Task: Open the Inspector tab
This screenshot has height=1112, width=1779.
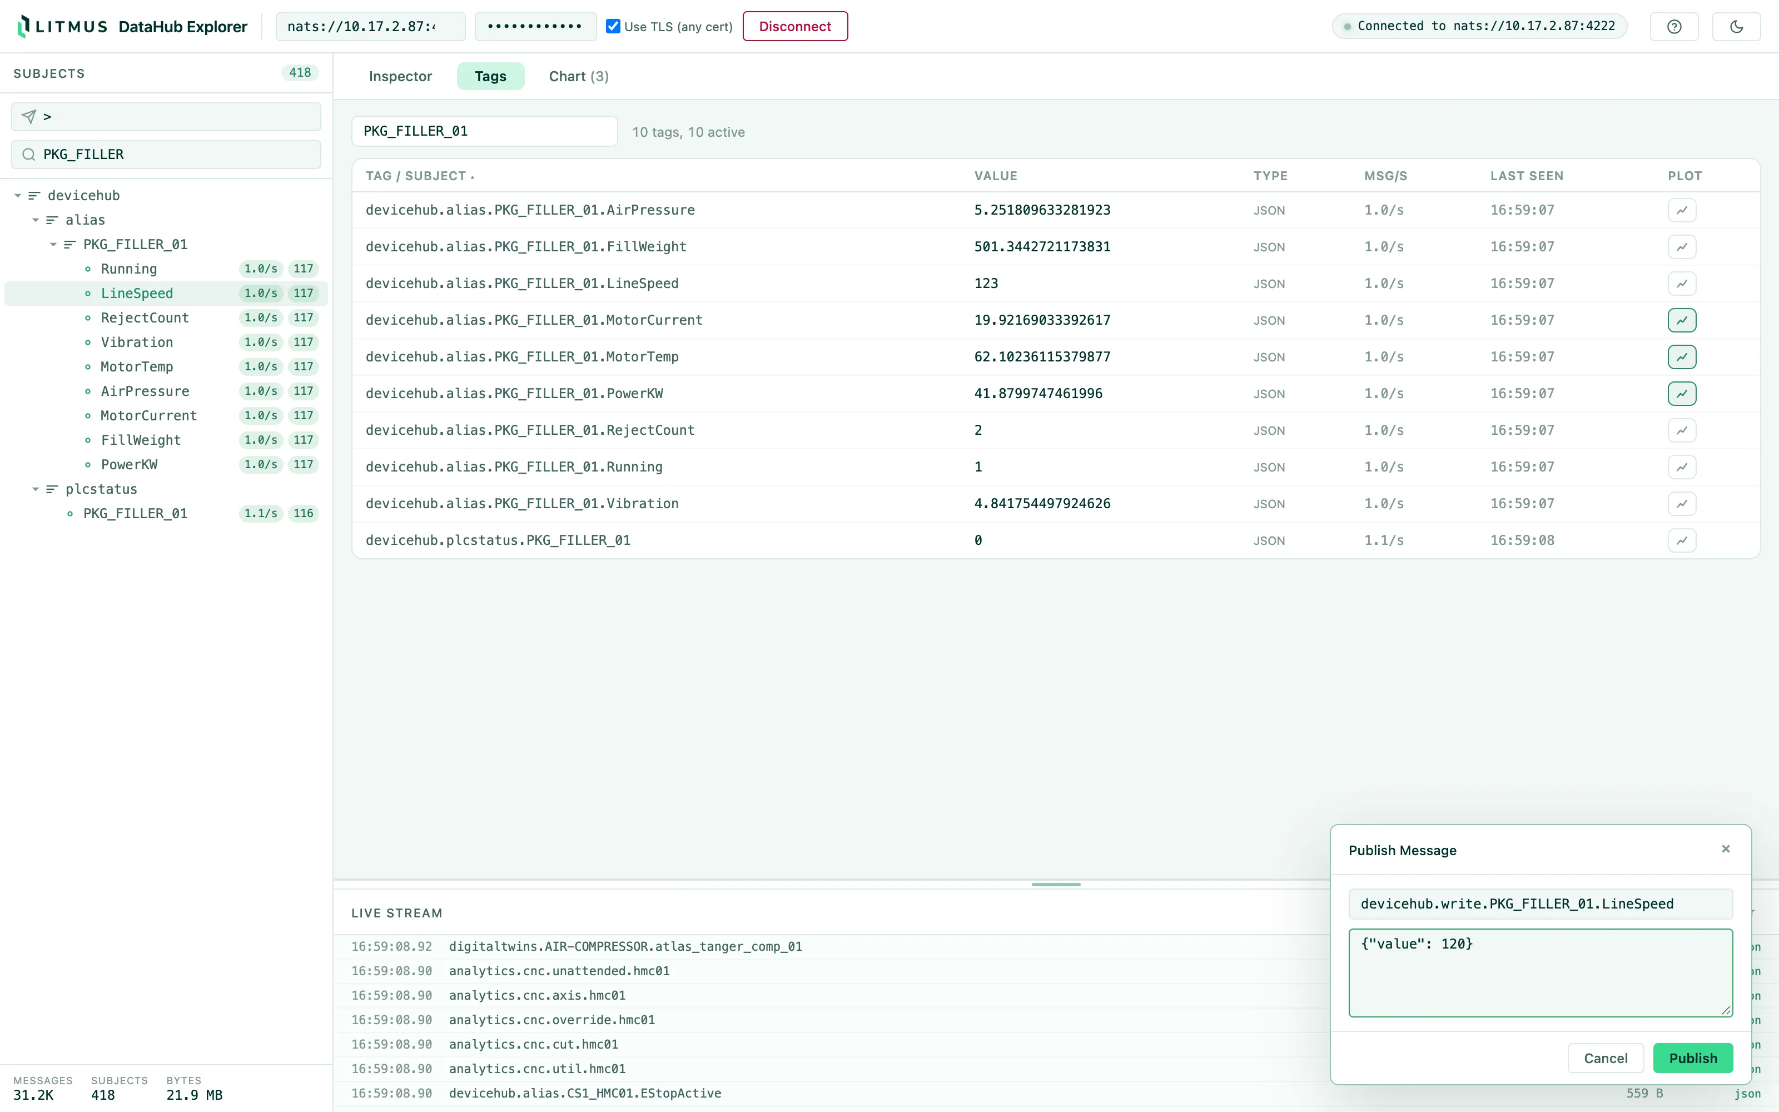Action: 400,77
